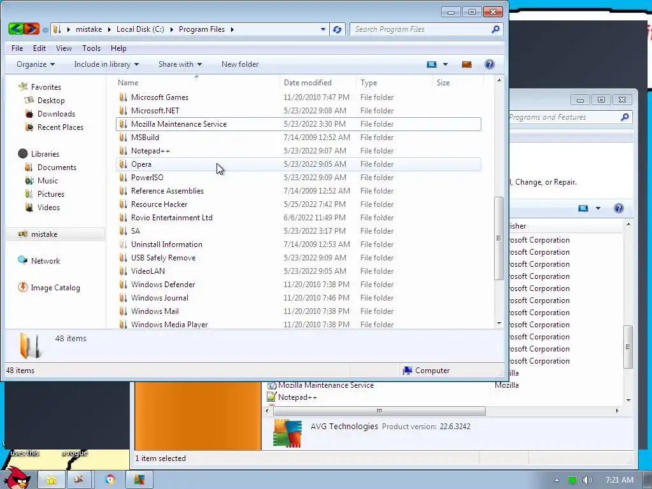Change view using the Explorer view icon
The height and width of the screenshot is (489, 652).
432,64
